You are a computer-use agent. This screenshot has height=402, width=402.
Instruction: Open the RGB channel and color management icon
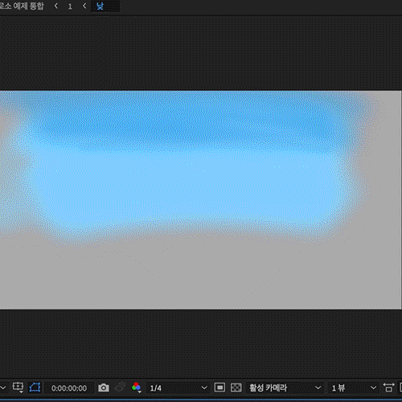[137, 388]
